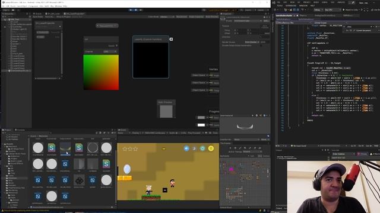
Task: Open the Active Tilemap dropdown
Action: point(252,151)
